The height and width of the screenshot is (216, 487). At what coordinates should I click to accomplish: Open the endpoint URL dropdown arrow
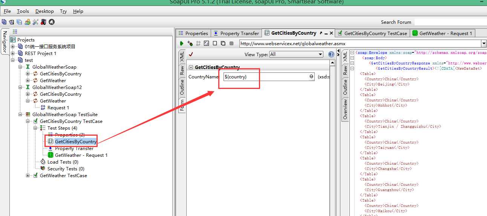pos(484,44)
